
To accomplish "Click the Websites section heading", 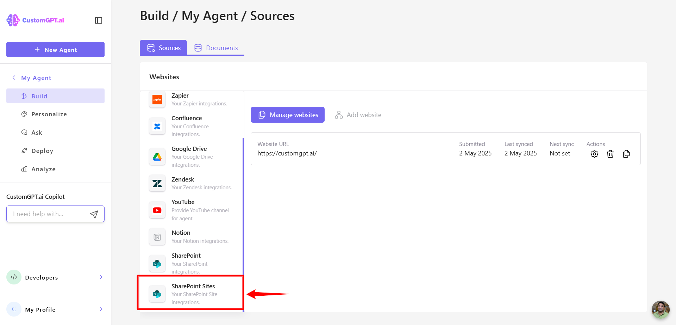I will pos(164,77).
